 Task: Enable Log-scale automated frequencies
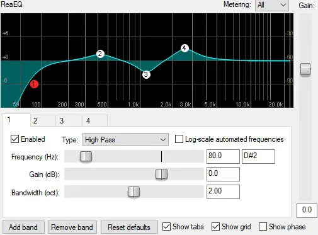179,139
